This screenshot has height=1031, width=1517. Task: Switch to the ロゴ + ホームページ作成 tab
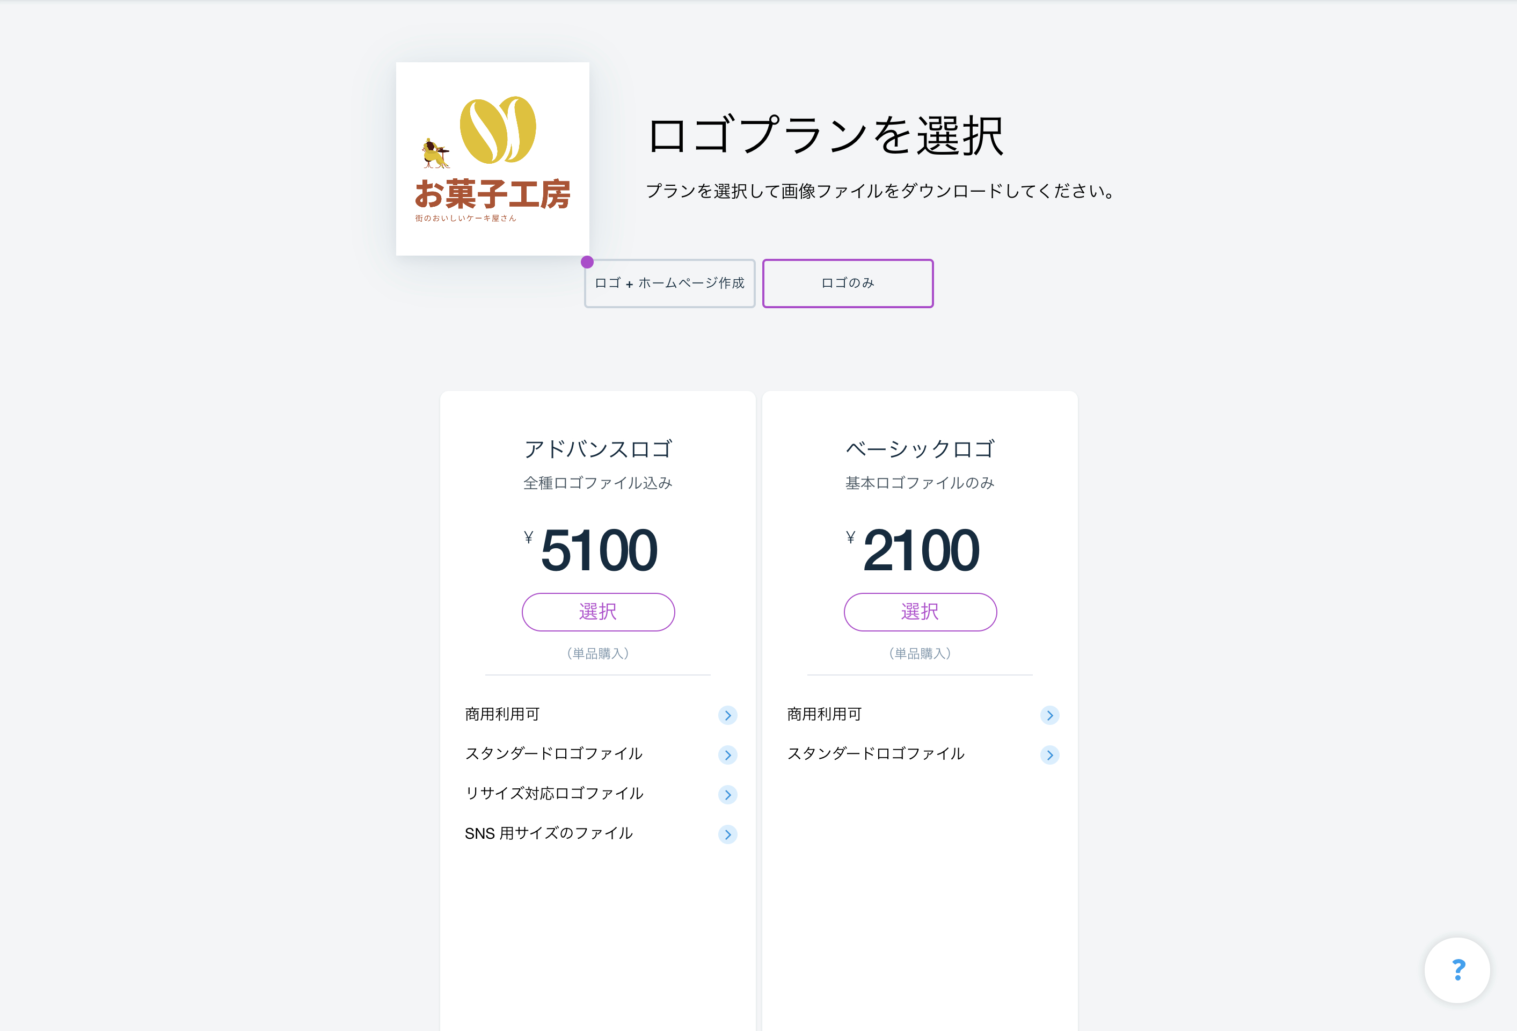[x=668, y=284]
